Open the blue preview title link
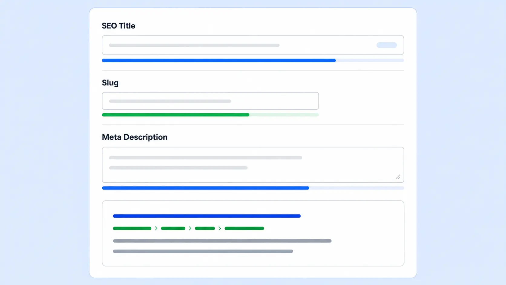506x285 pixels. point(207,216)
